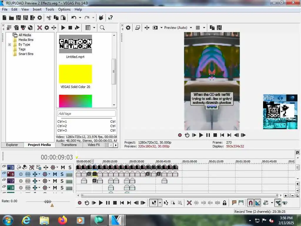301x226 pixels.
Task: Cut selection with scissors icon
Action: 49,18
